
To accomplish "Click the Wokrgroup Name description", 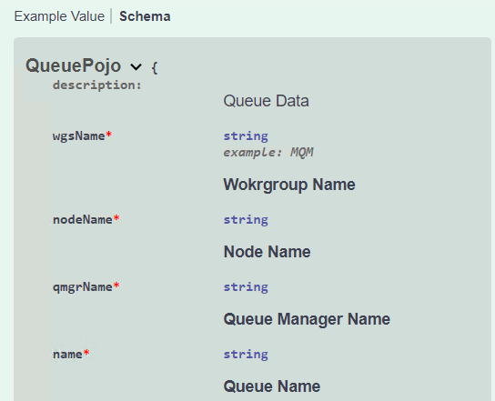I will pyautogui.click(x=289, y=185).
